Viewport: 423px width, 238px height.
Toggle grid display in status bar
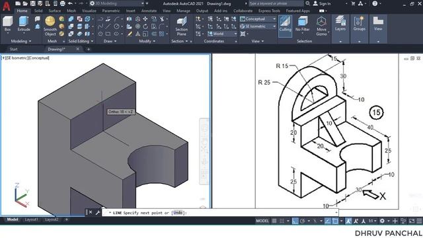click(x=274, y=221)
